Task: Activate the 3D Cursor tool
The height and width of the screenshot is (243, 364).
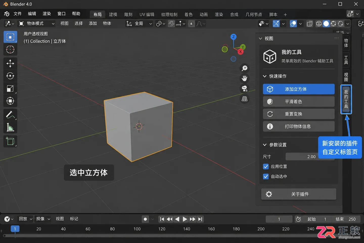Action: tap(10, 50)
